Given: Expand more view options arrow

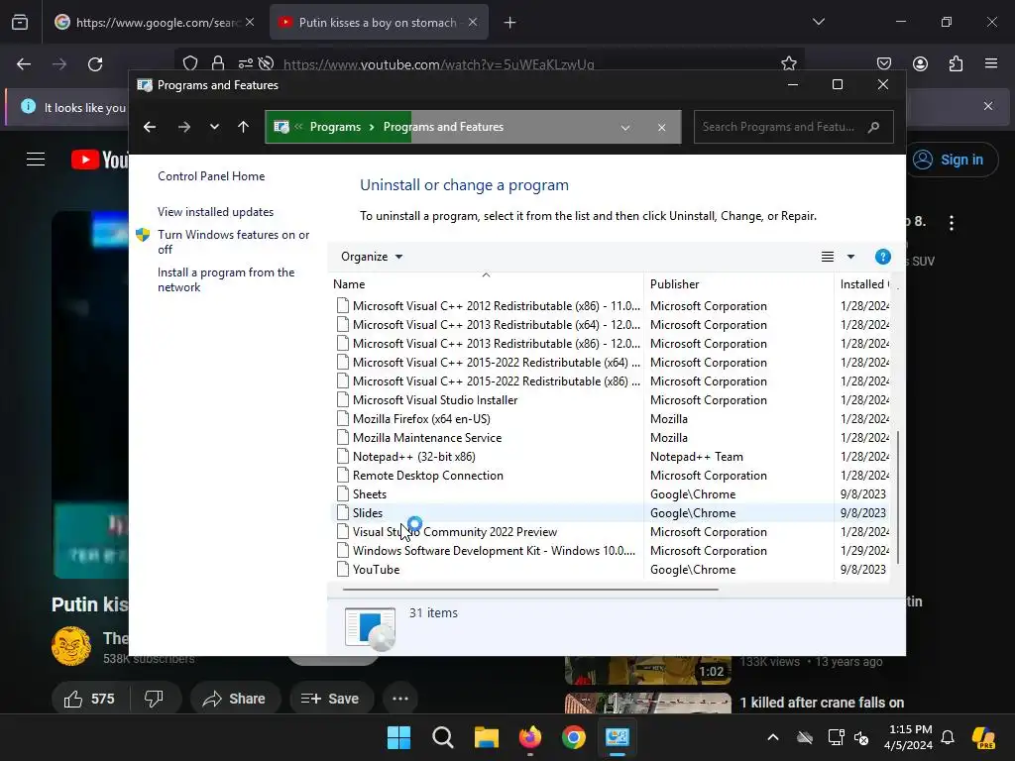Looking at the screenshot, I should click(x=850, y=257).
